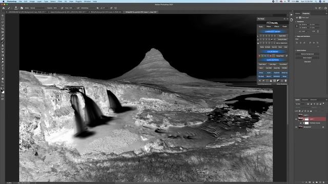
Task: Add layer style with the fx icon
Action: [x=306, y=182]
